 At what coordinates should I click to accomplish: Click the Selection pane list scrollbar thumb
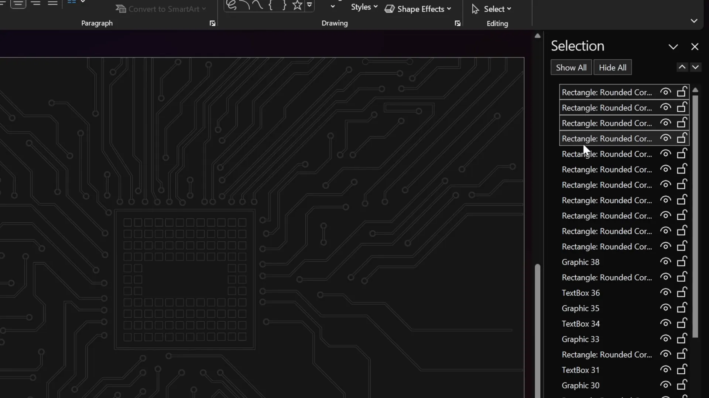coord(695,217)
